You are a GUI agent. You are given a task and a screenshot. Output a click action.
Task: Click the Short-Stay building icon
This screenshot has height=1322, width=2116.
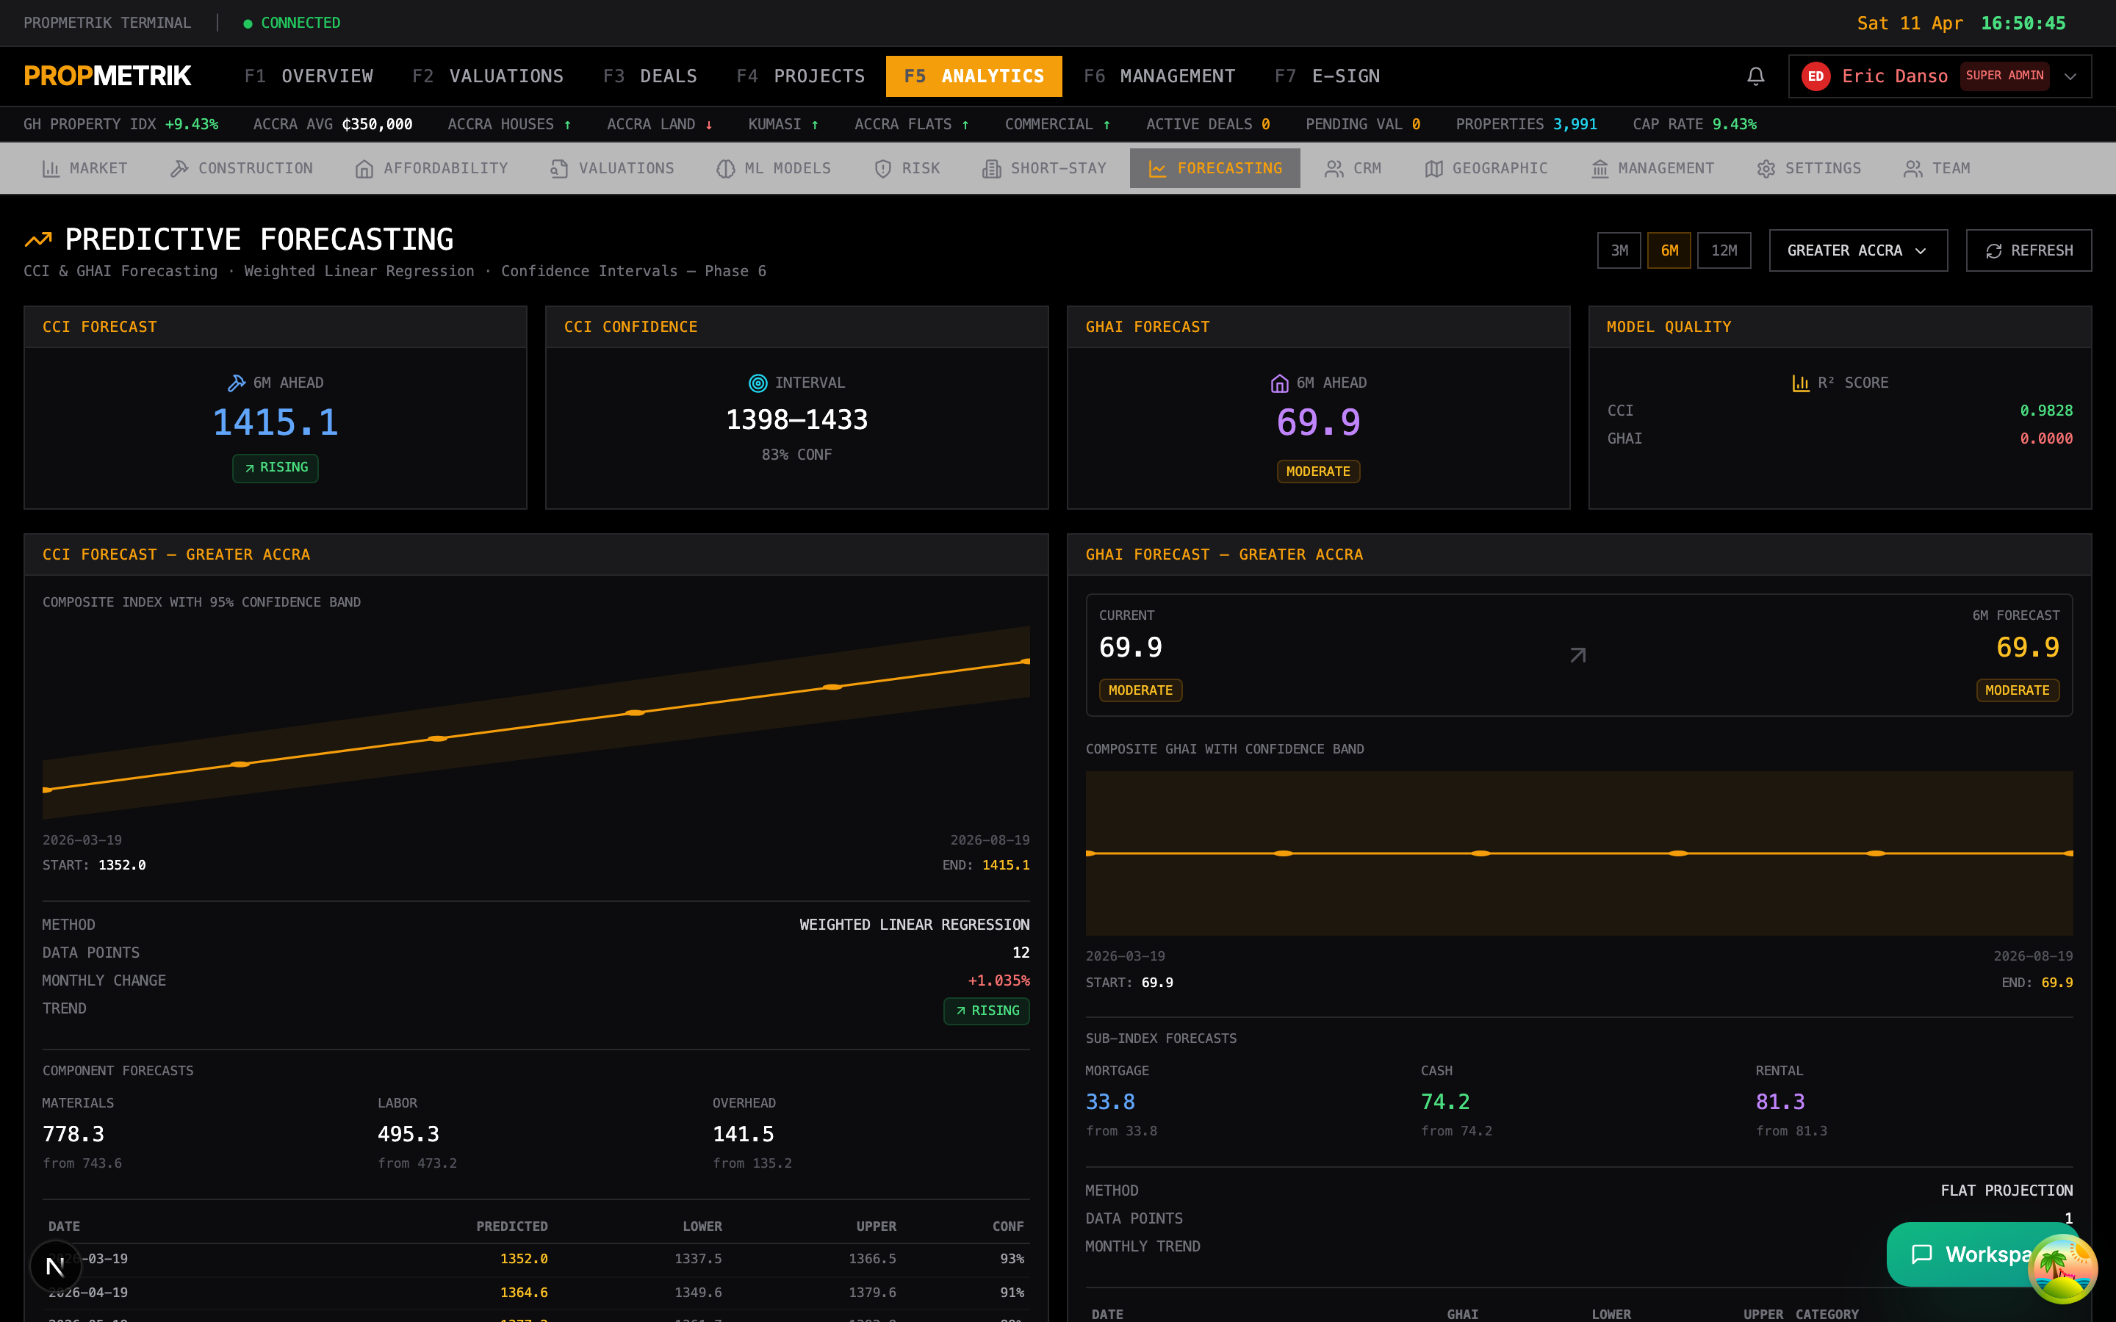(x=990, y=169)
